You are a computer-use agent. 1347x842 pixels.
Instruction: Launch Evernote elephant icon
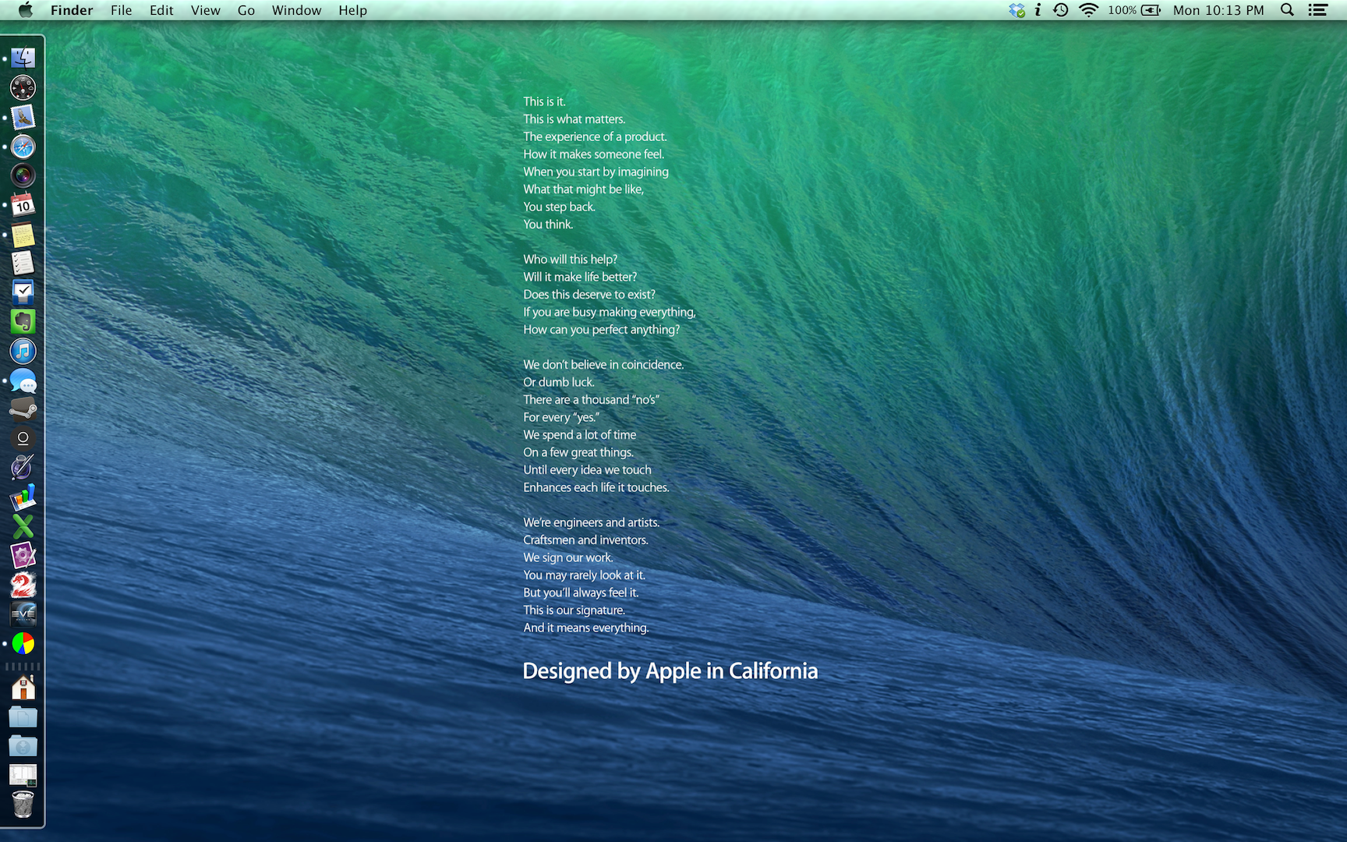click(x=23, y=322)
